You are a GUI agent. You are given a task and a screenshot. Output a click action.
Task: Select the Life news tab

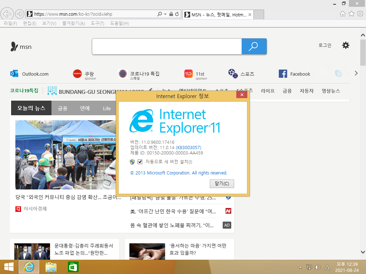[107, 108]
